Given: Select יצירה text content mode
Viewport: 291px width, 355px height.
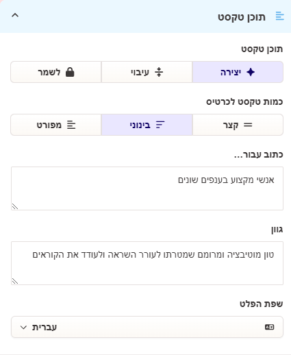Looking at the screenshot, I should tap(238, 72).
